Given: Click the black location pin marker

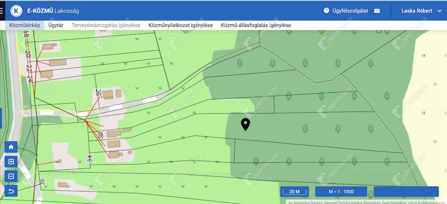Looking at the screenshot, I should [x=245, y=124].
